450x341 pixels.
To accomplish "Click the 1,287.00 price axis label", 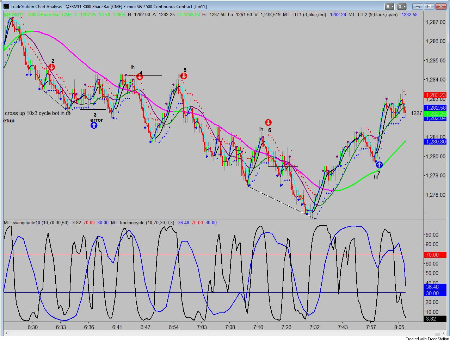I will (435, 22).
